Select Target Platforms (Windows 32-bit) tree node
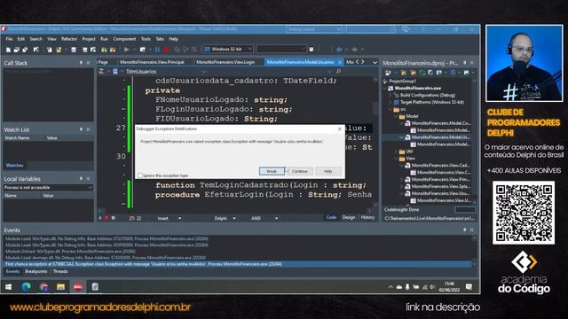 click(431, 102)
